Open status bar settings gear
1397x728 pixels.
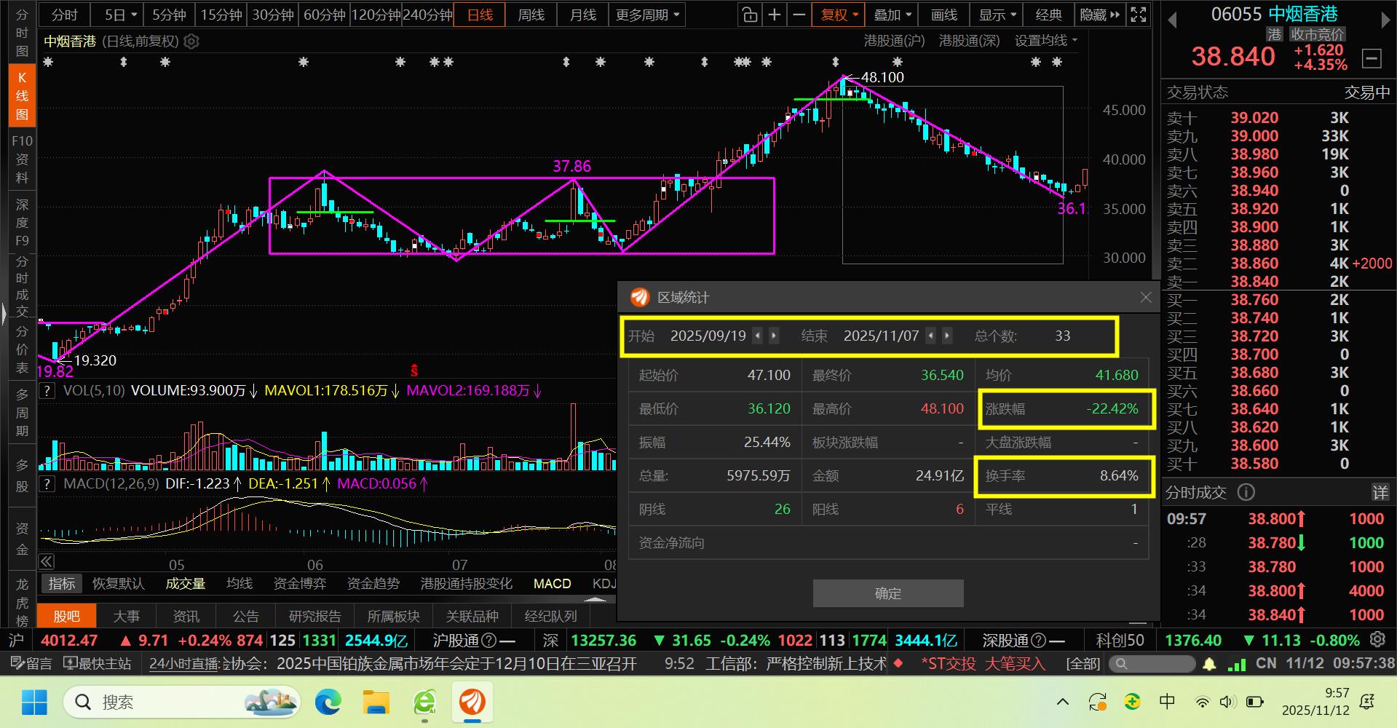click(x=1377, y=640)
